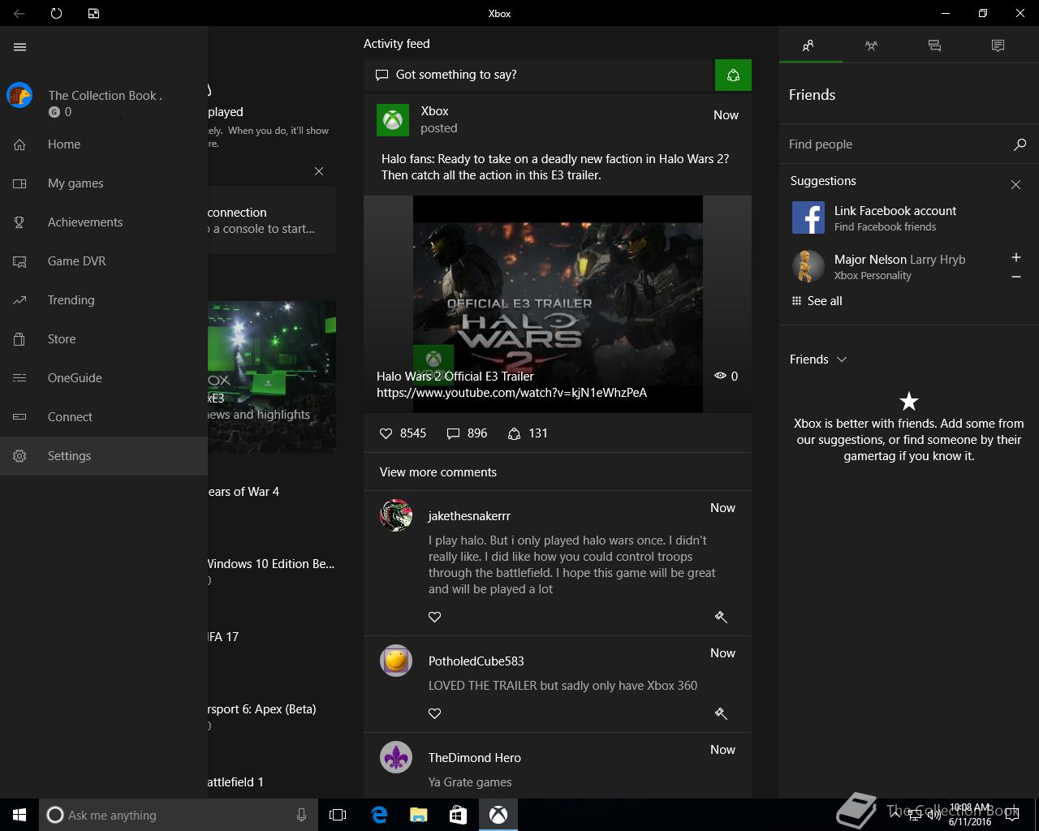Open File Explorer from taskbar

tap(418, 815)
